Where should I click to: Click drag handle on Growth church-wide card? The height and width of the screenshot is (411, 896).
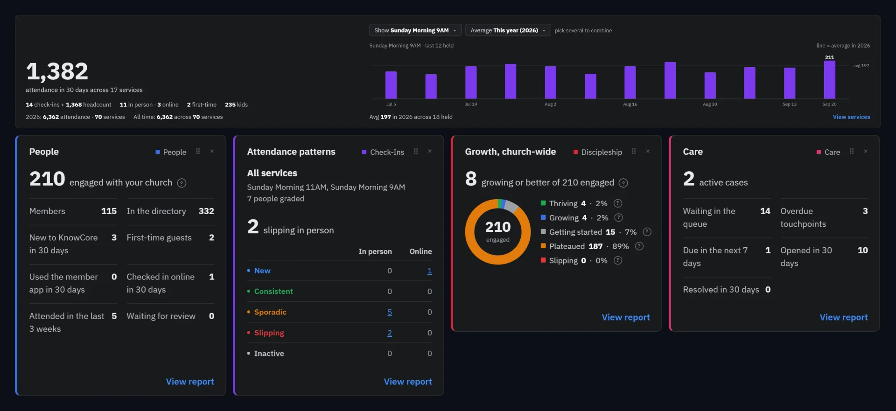click(634, 151)
